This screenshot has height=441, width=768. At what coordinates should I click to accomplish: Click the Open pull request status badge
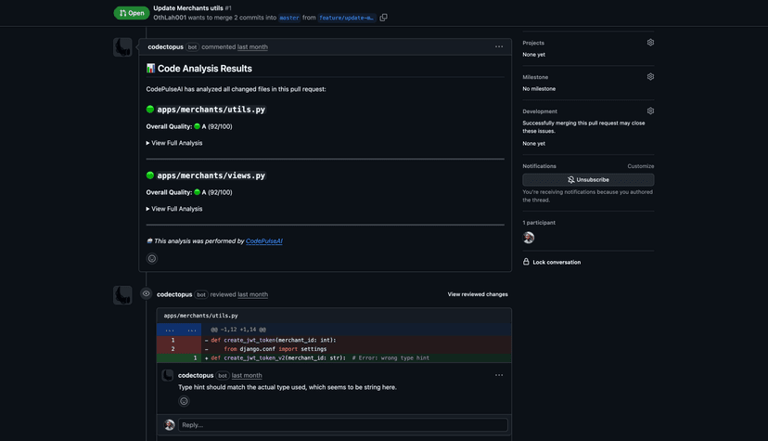point(132,13)
